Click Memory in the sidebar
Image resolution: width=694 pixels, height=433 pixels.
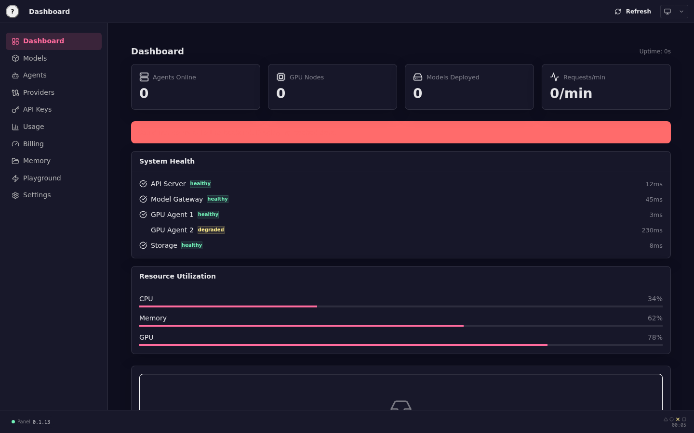53,161
